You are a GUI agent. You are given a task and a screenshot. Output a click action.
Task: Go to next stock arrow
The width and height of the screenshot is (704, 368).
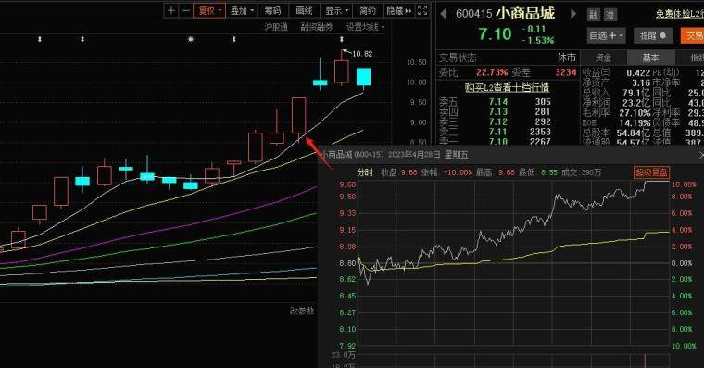[x=573, y=14]
